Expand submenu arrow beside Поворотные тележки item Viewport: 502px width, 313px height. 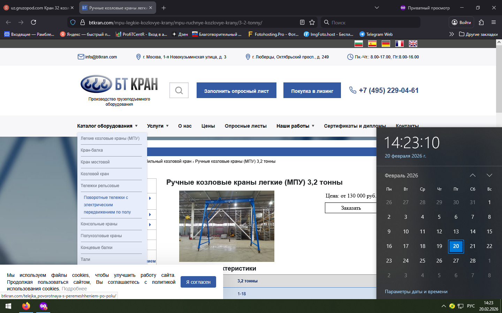(150, 198)
